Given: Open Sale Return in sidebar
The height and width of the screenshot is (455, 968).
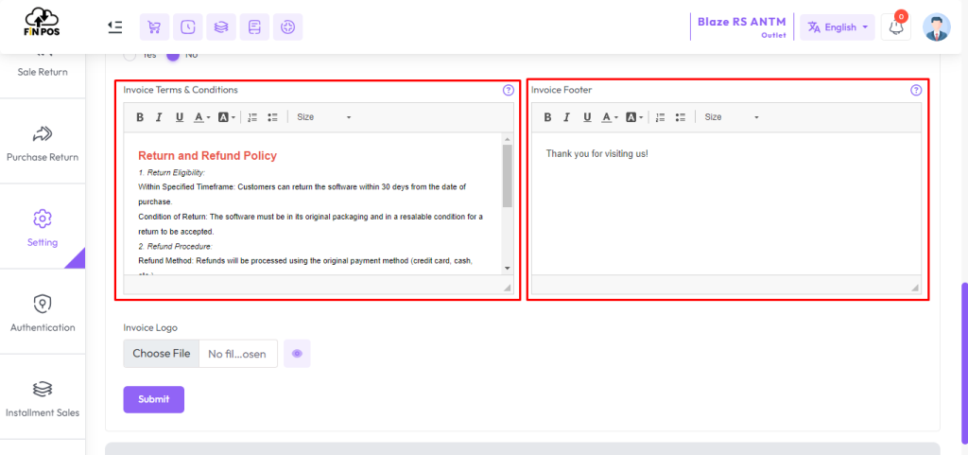Looking at the screenshot, I should click(43, 72).
